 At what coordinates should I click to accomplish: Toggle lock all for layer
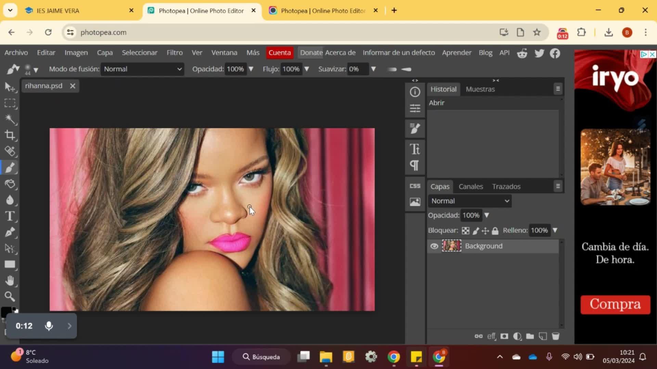point(495,231)
